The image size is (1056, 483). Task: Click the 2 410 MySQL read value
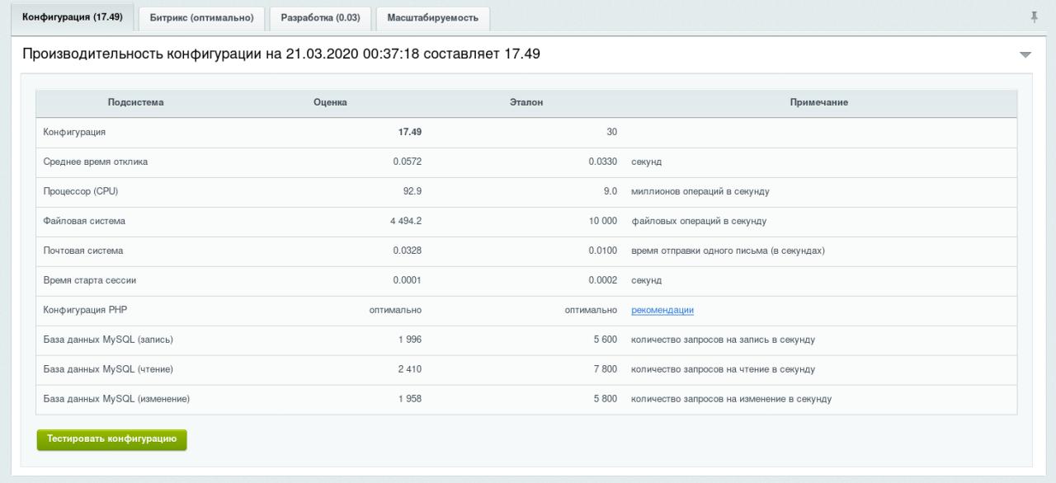(x=410, y=369)
